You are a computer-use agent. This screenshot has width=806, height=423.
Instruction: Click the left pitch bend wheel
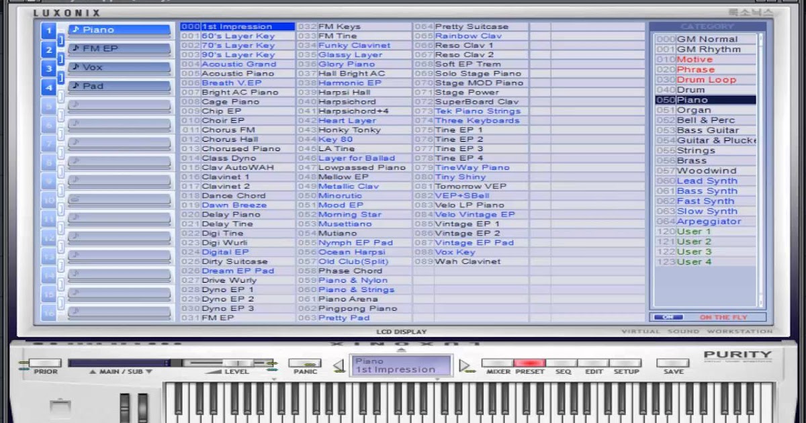point(124,408)
